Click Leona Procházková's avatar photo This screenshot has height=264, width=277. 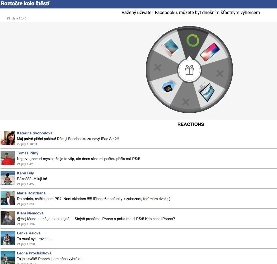click(8, 258)
